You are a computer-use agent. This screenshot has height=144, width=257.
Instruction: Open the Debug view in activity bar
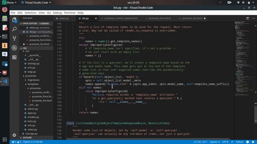click(x=14, y=48)
